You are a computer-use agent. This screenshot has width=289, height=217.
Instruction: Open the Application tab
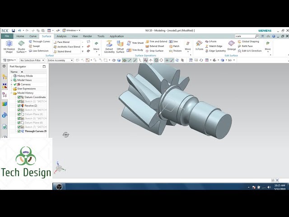tap(117, 36)
